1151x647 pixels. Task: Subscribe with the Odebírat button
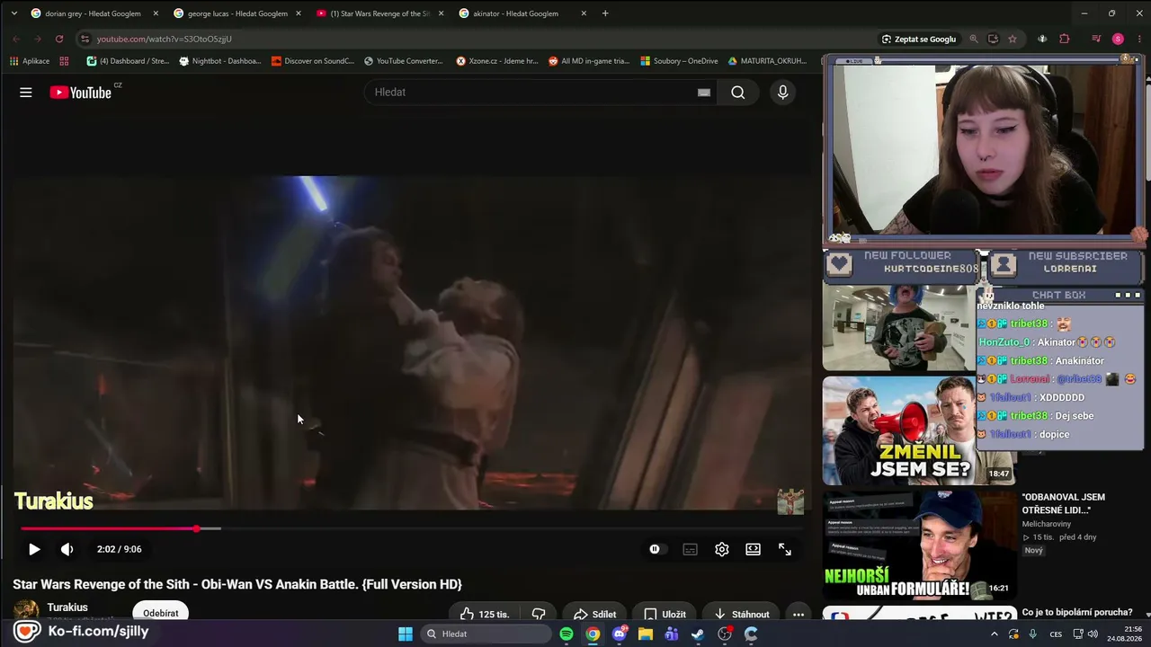tap(161, 613)
